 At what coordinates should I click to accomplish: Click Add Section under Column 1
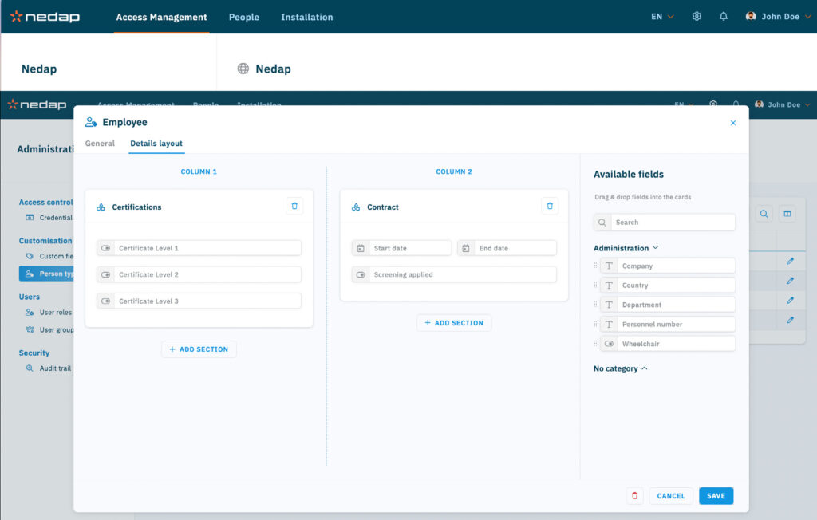[x=199, y=349]
